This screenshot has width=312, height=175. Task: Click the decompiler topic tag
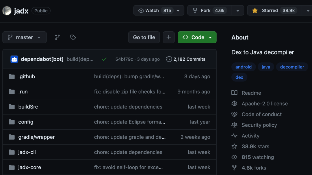click(292, 67)
